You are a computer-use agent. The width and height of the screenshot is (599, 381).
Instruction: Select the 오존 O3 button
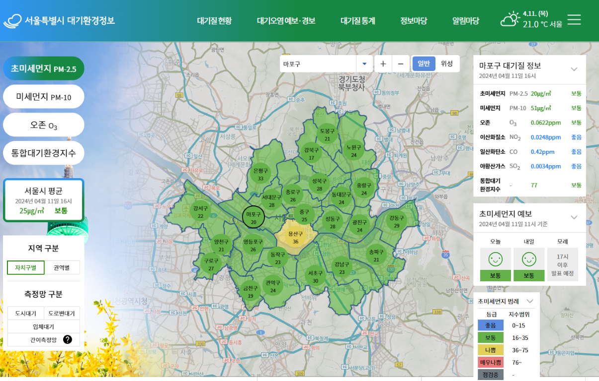(44, 125)
